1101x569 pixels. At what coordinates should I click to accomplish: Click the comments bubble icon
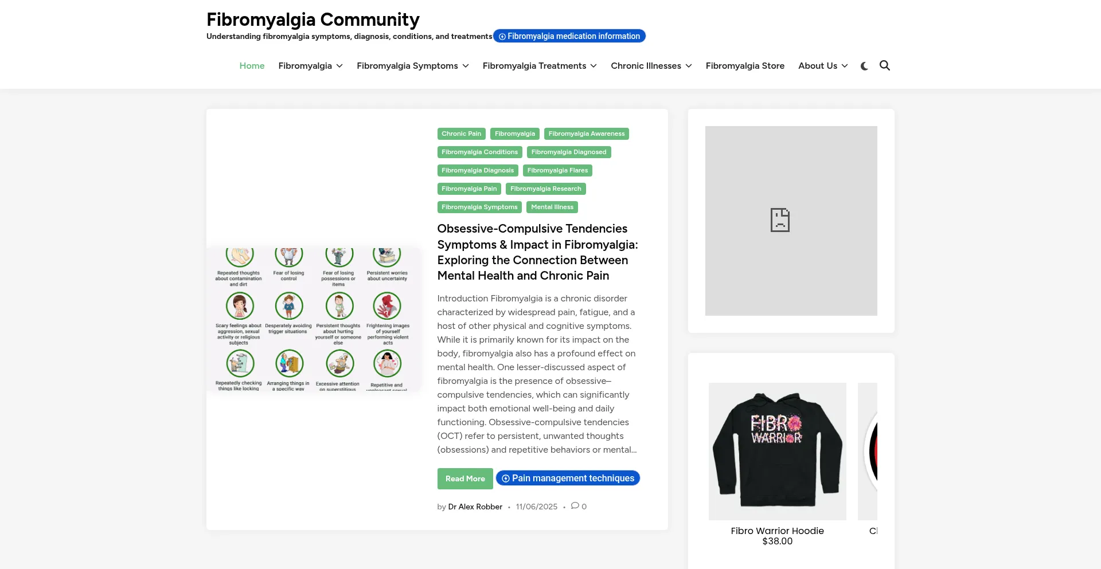[575, 506]
